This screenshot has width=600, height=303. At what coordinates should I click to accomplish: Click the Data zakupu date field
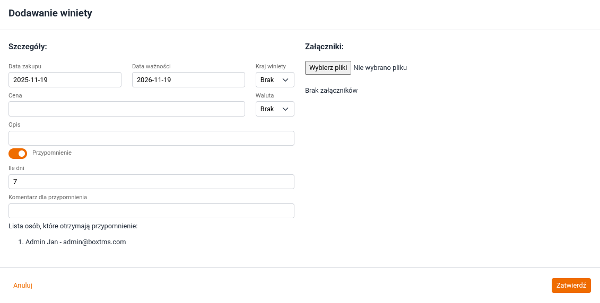65,79
